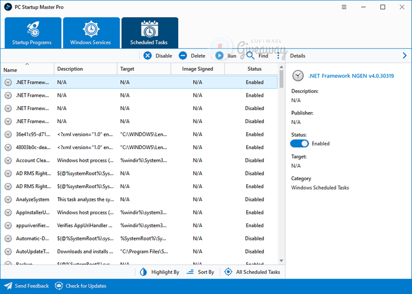Click Send Feedback in the footer
Image resolution: width=412 pixels, height=294 pixels.
pos(27,286)
